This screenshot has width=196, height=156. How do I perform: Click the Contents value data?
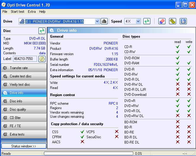42,53
